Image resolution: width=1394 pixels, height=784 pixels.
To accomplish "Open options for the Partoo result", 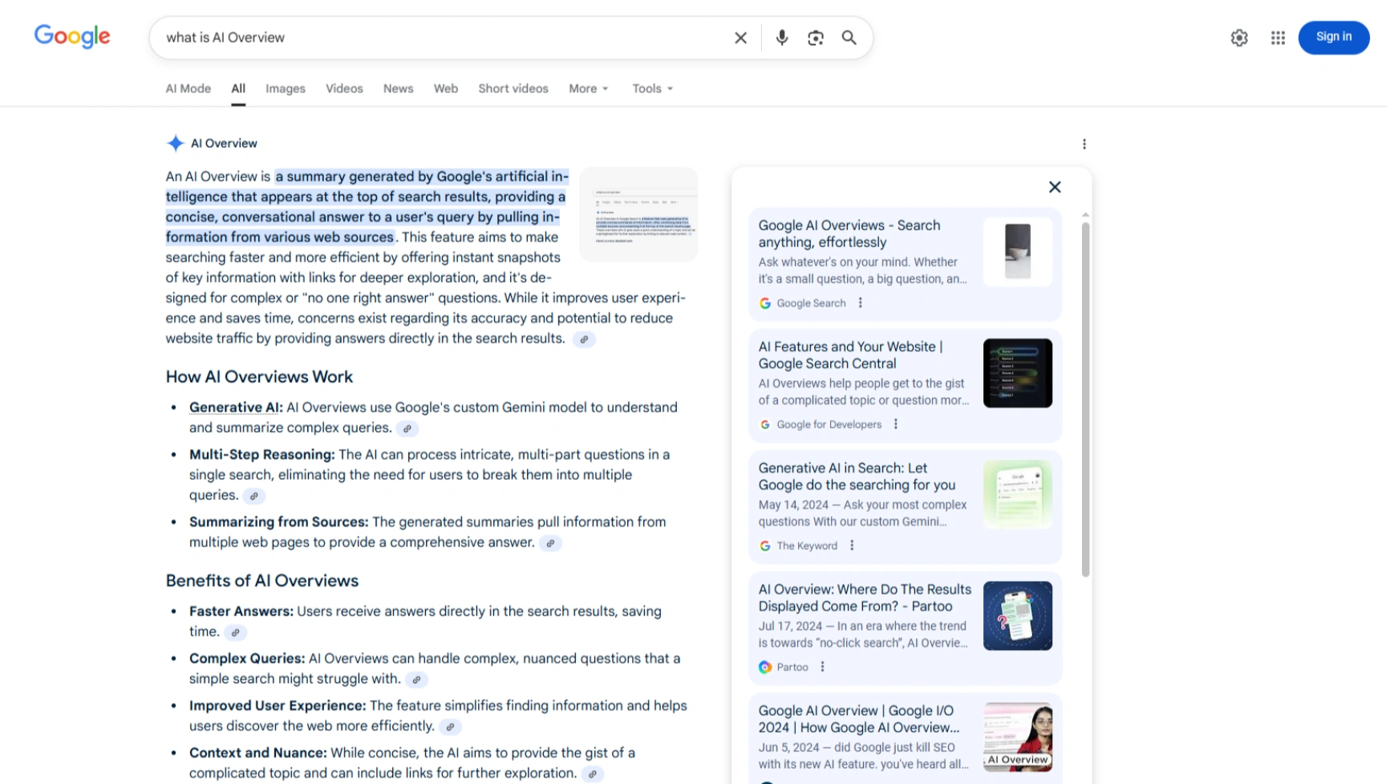I will tap(823, 667).
